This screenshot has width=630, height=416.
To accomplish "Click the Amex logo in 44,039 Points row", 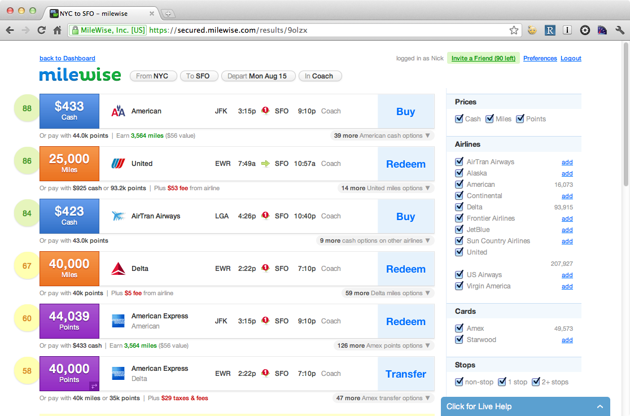I will click(118, 321).
